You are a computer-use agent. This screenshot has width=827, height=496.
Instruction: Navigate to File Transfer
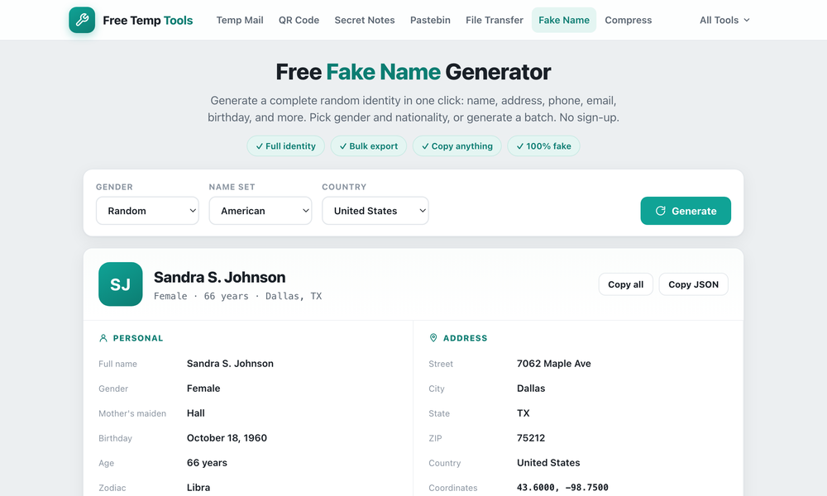click(495, 20)
